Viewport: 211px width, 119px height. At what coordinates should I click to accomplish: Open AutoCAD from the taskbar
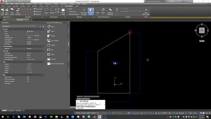[100, 117]
